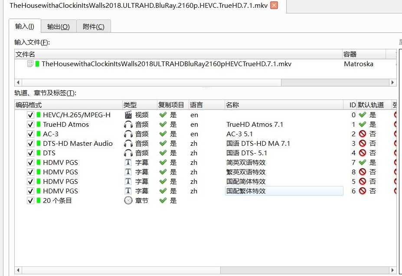
Task: Click green copy checkmark in AC-3 row
Action: [163, 134]
